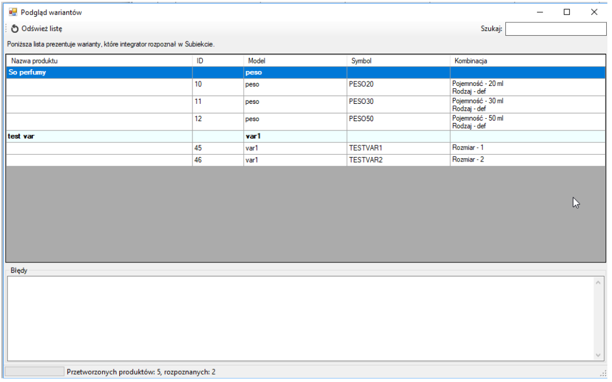Screen dimensions: 612x382
Task: Click the bold var1 model cell
Action: (x=295, y=136)
